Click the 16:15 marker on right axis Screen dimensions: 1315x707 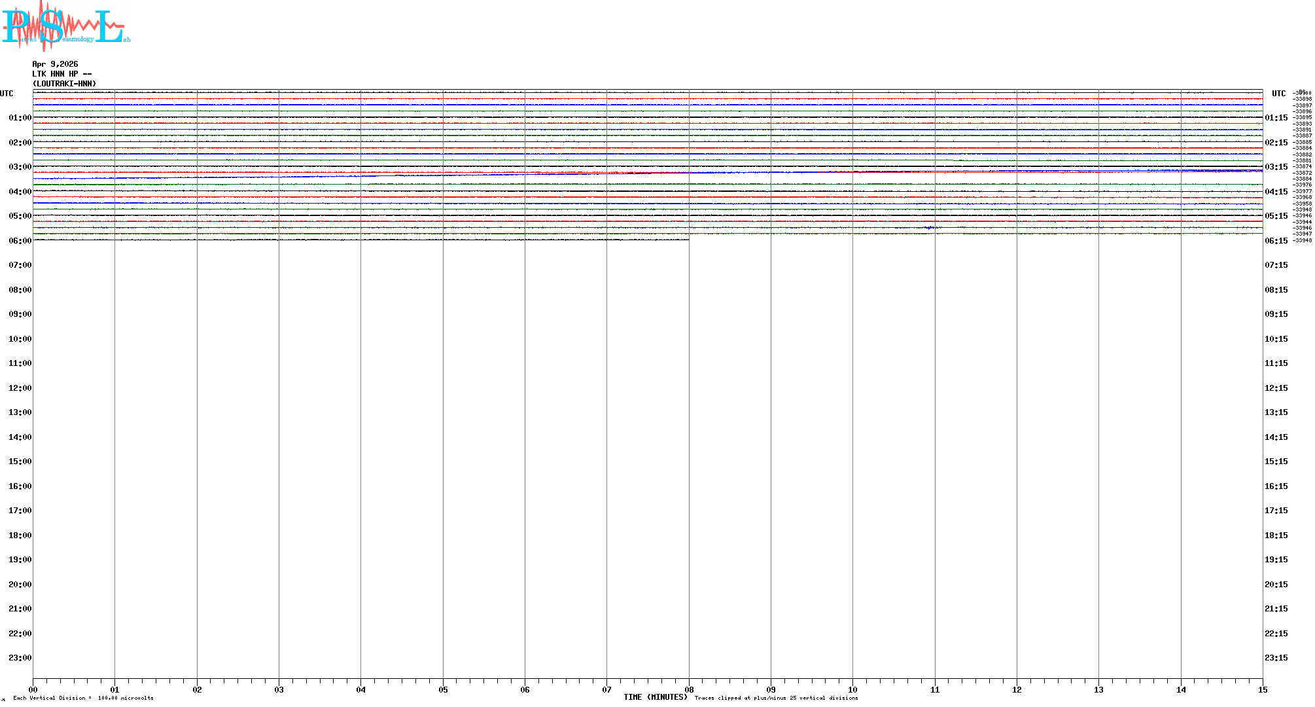point(1276,486)
